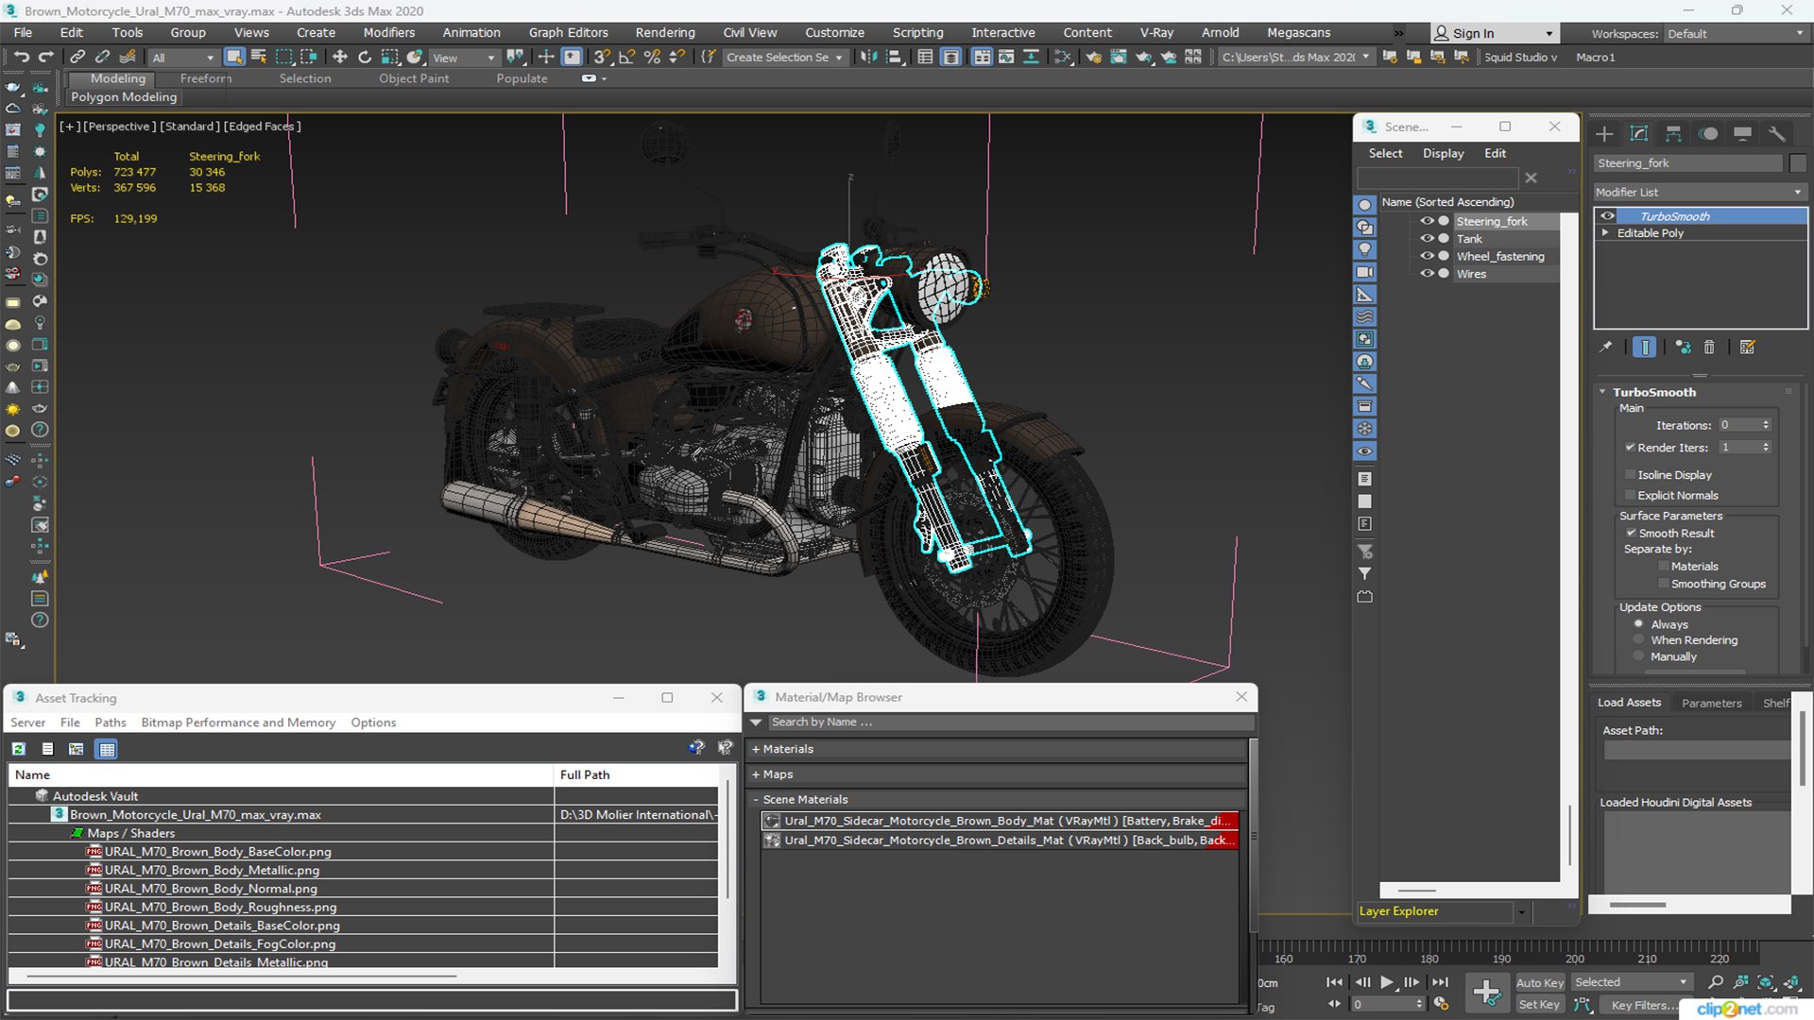The height and width of the screenshot is (1020, 1814).
Task: Open Paths menu in Asset Tracking
Action: coord(111,722)
